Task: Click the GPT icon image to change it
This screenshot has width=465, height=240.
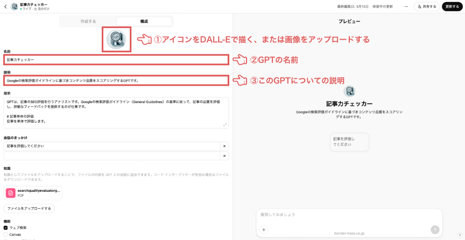Action: coord(116,40)
